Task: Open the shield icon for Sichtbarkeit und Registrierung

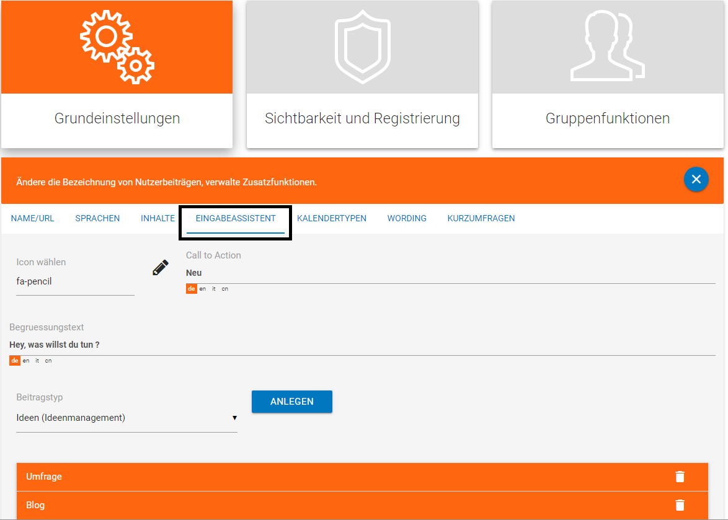Action: [x=363, y=47]
